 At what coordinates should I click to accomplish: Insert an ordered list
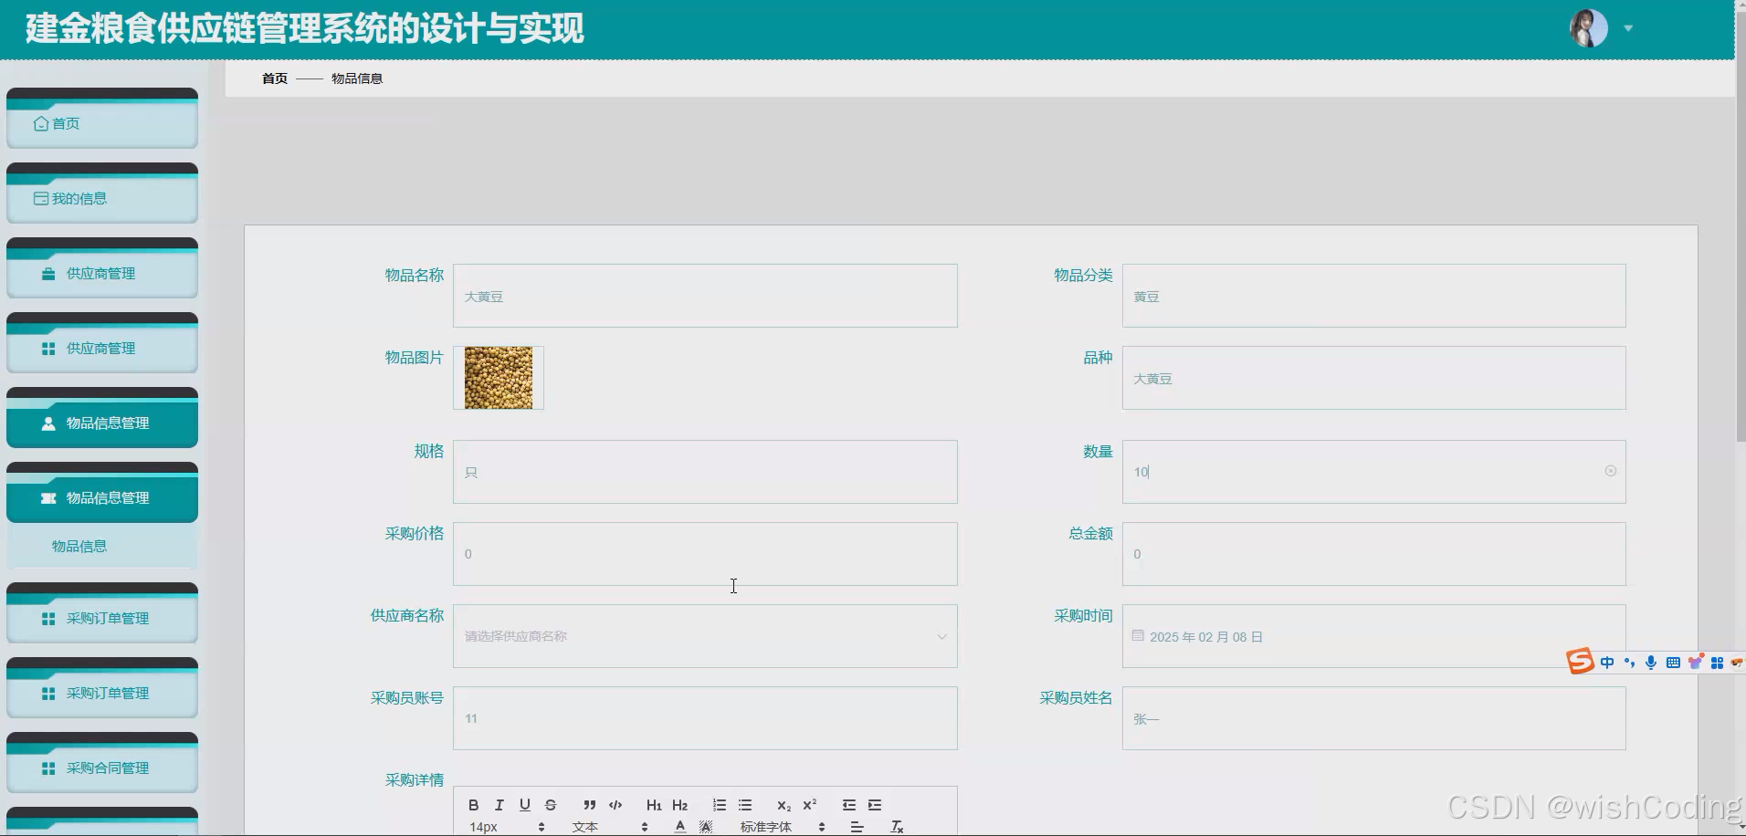[719, 804]
